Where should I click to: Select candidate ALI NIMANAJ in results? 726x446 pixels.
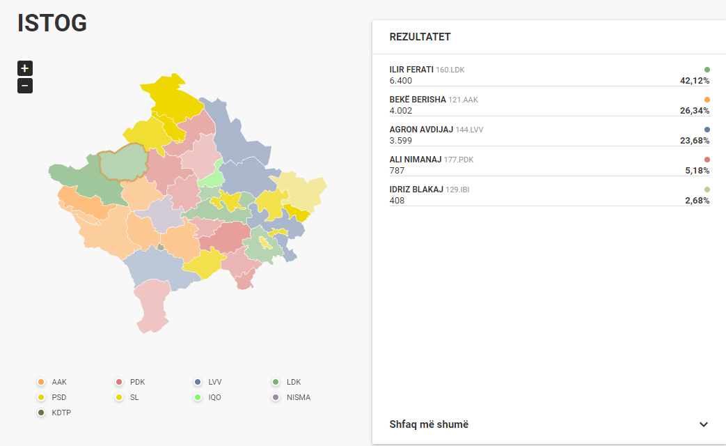[416, 160]
